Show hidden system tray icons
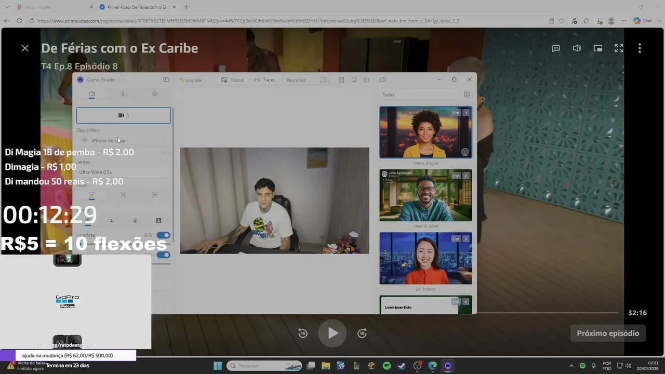 tap(571, 366)
